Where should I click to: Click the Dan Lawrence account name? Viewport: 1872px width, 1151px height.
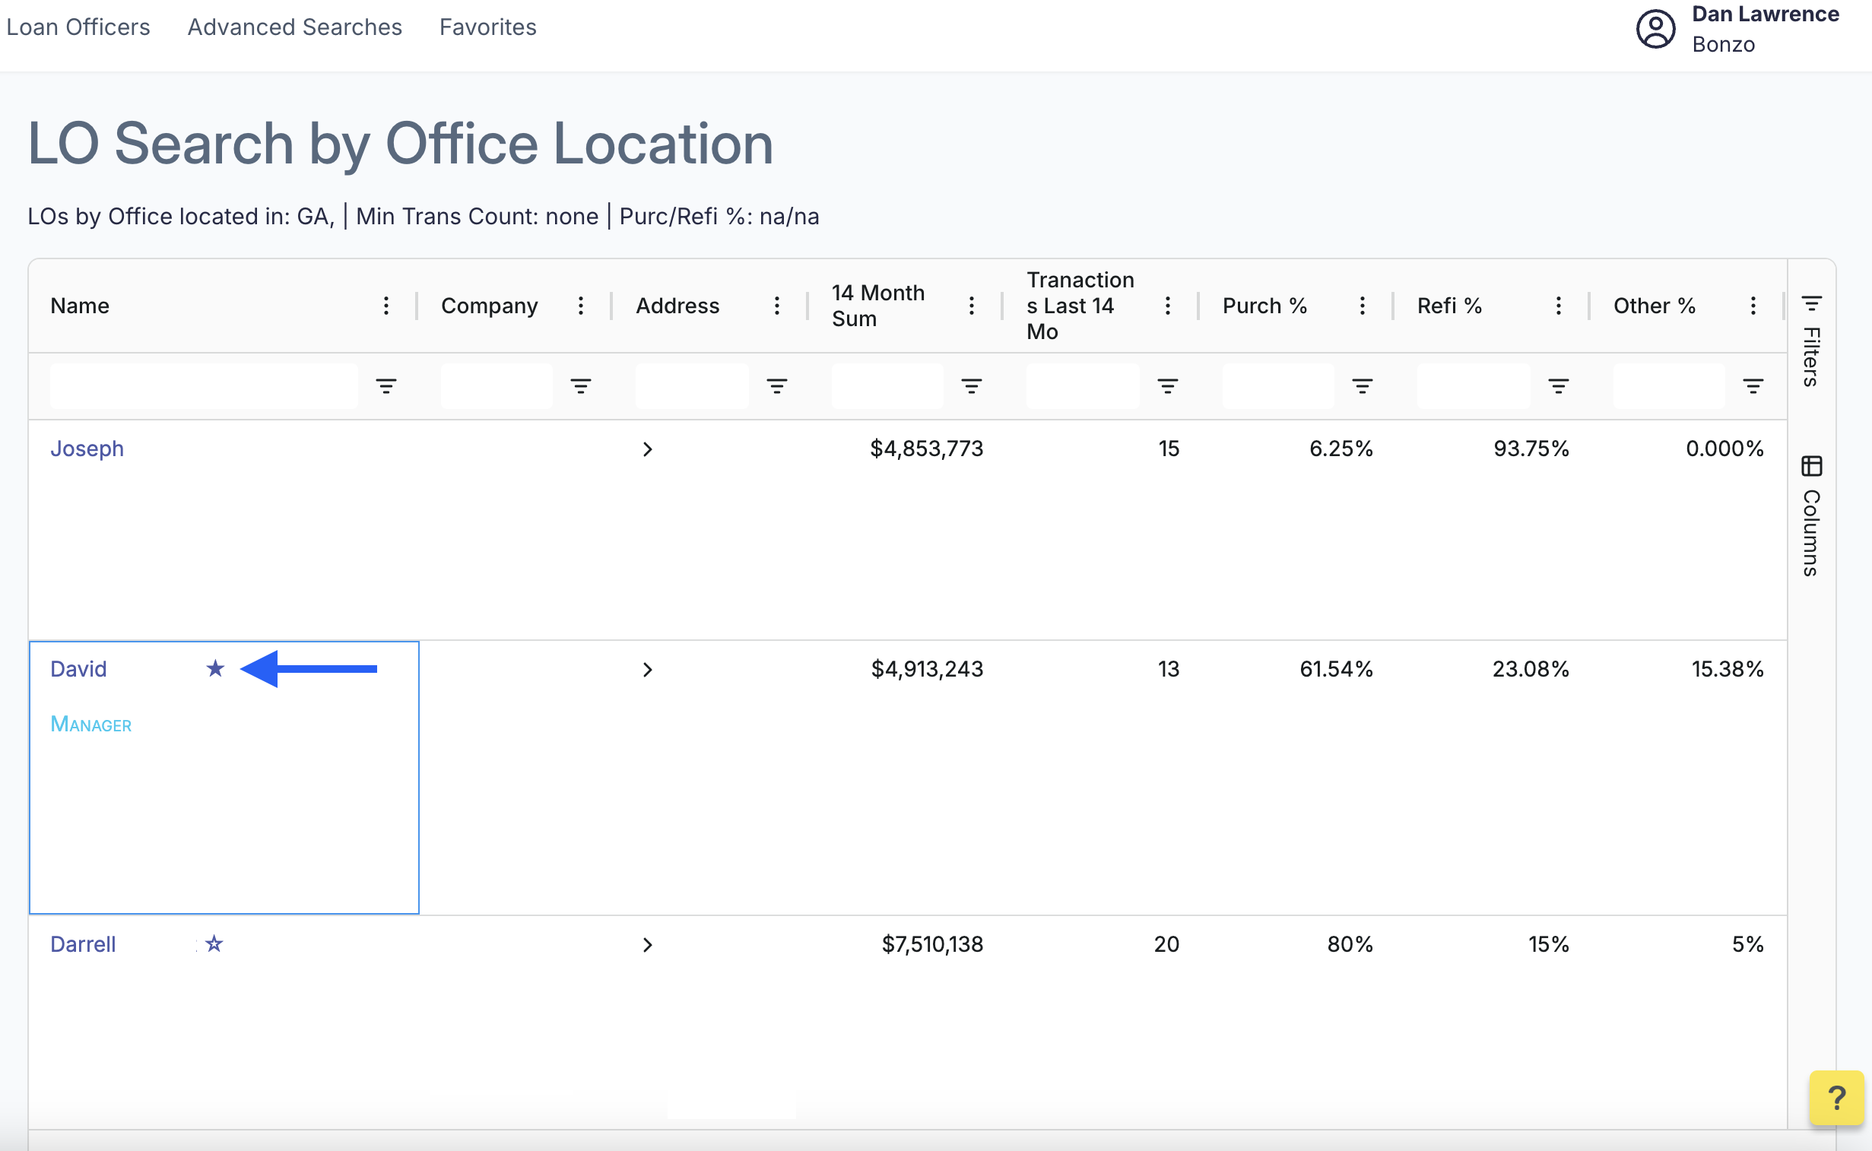pyautogui.click(x=1765, y=14)
